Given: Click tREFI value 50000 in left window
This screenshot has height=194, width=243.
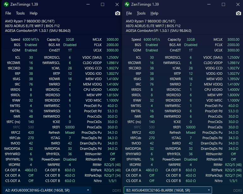Looking at the screenshot, I should point(70,127).
